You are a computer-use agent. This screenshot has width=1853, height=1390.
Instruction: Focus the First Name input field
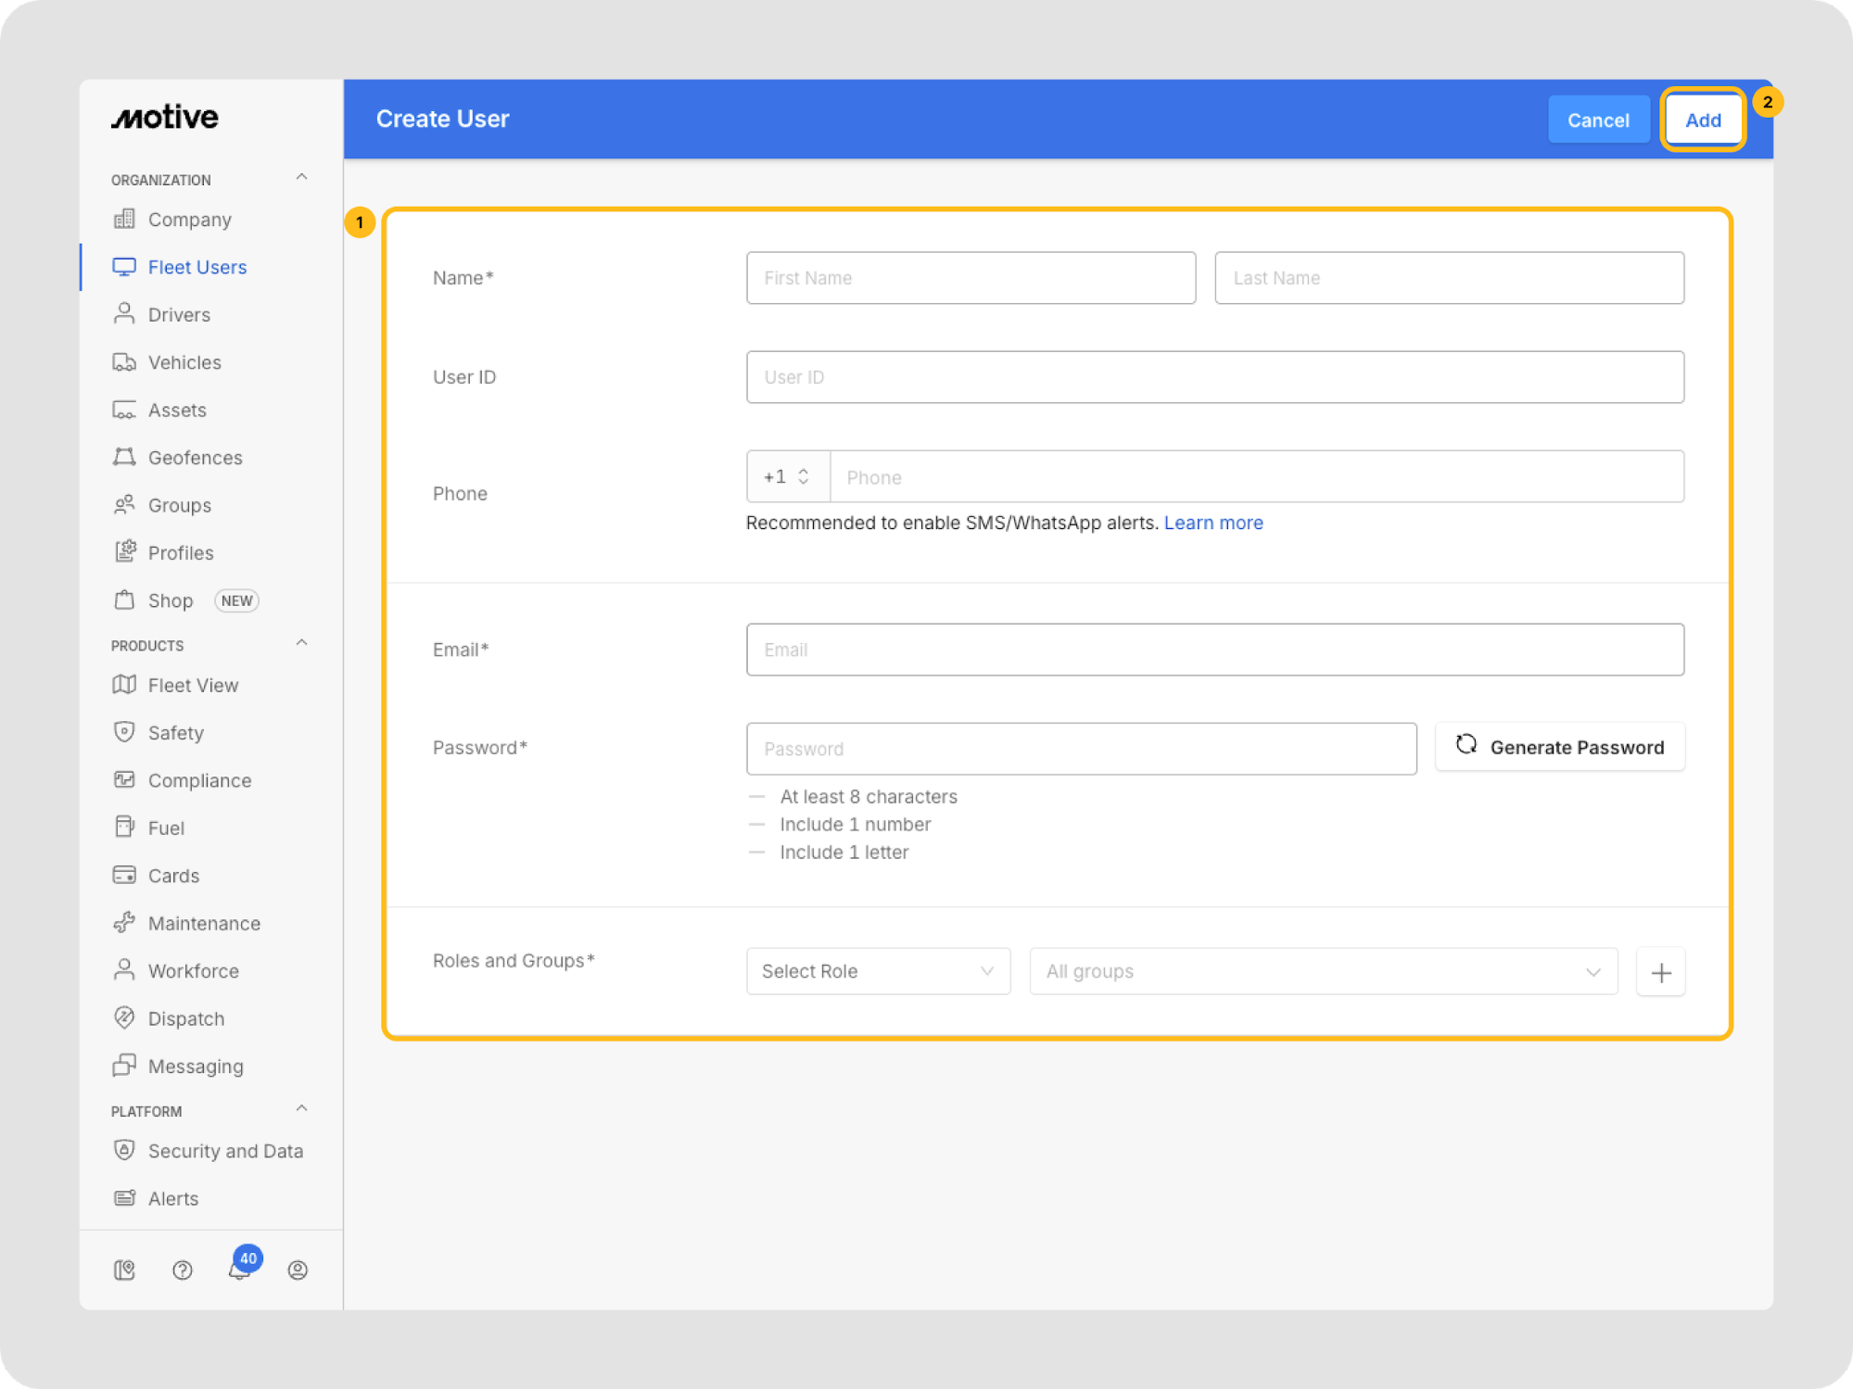click(970, 278)
